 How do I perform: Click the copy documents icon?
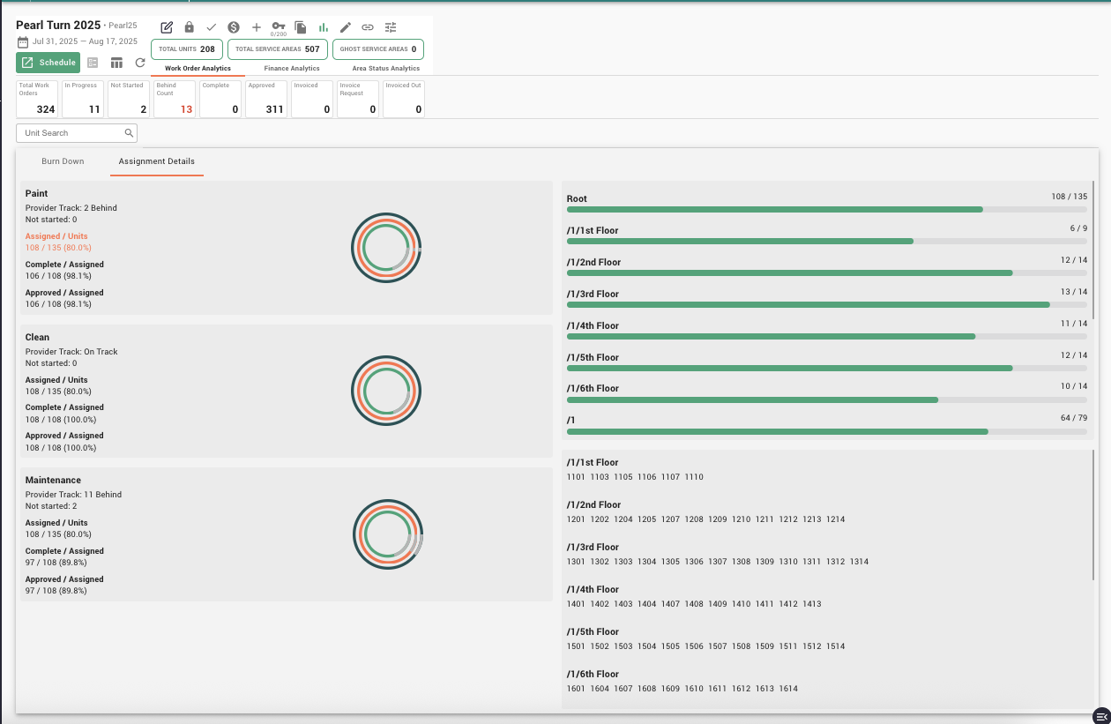point(301,27)
